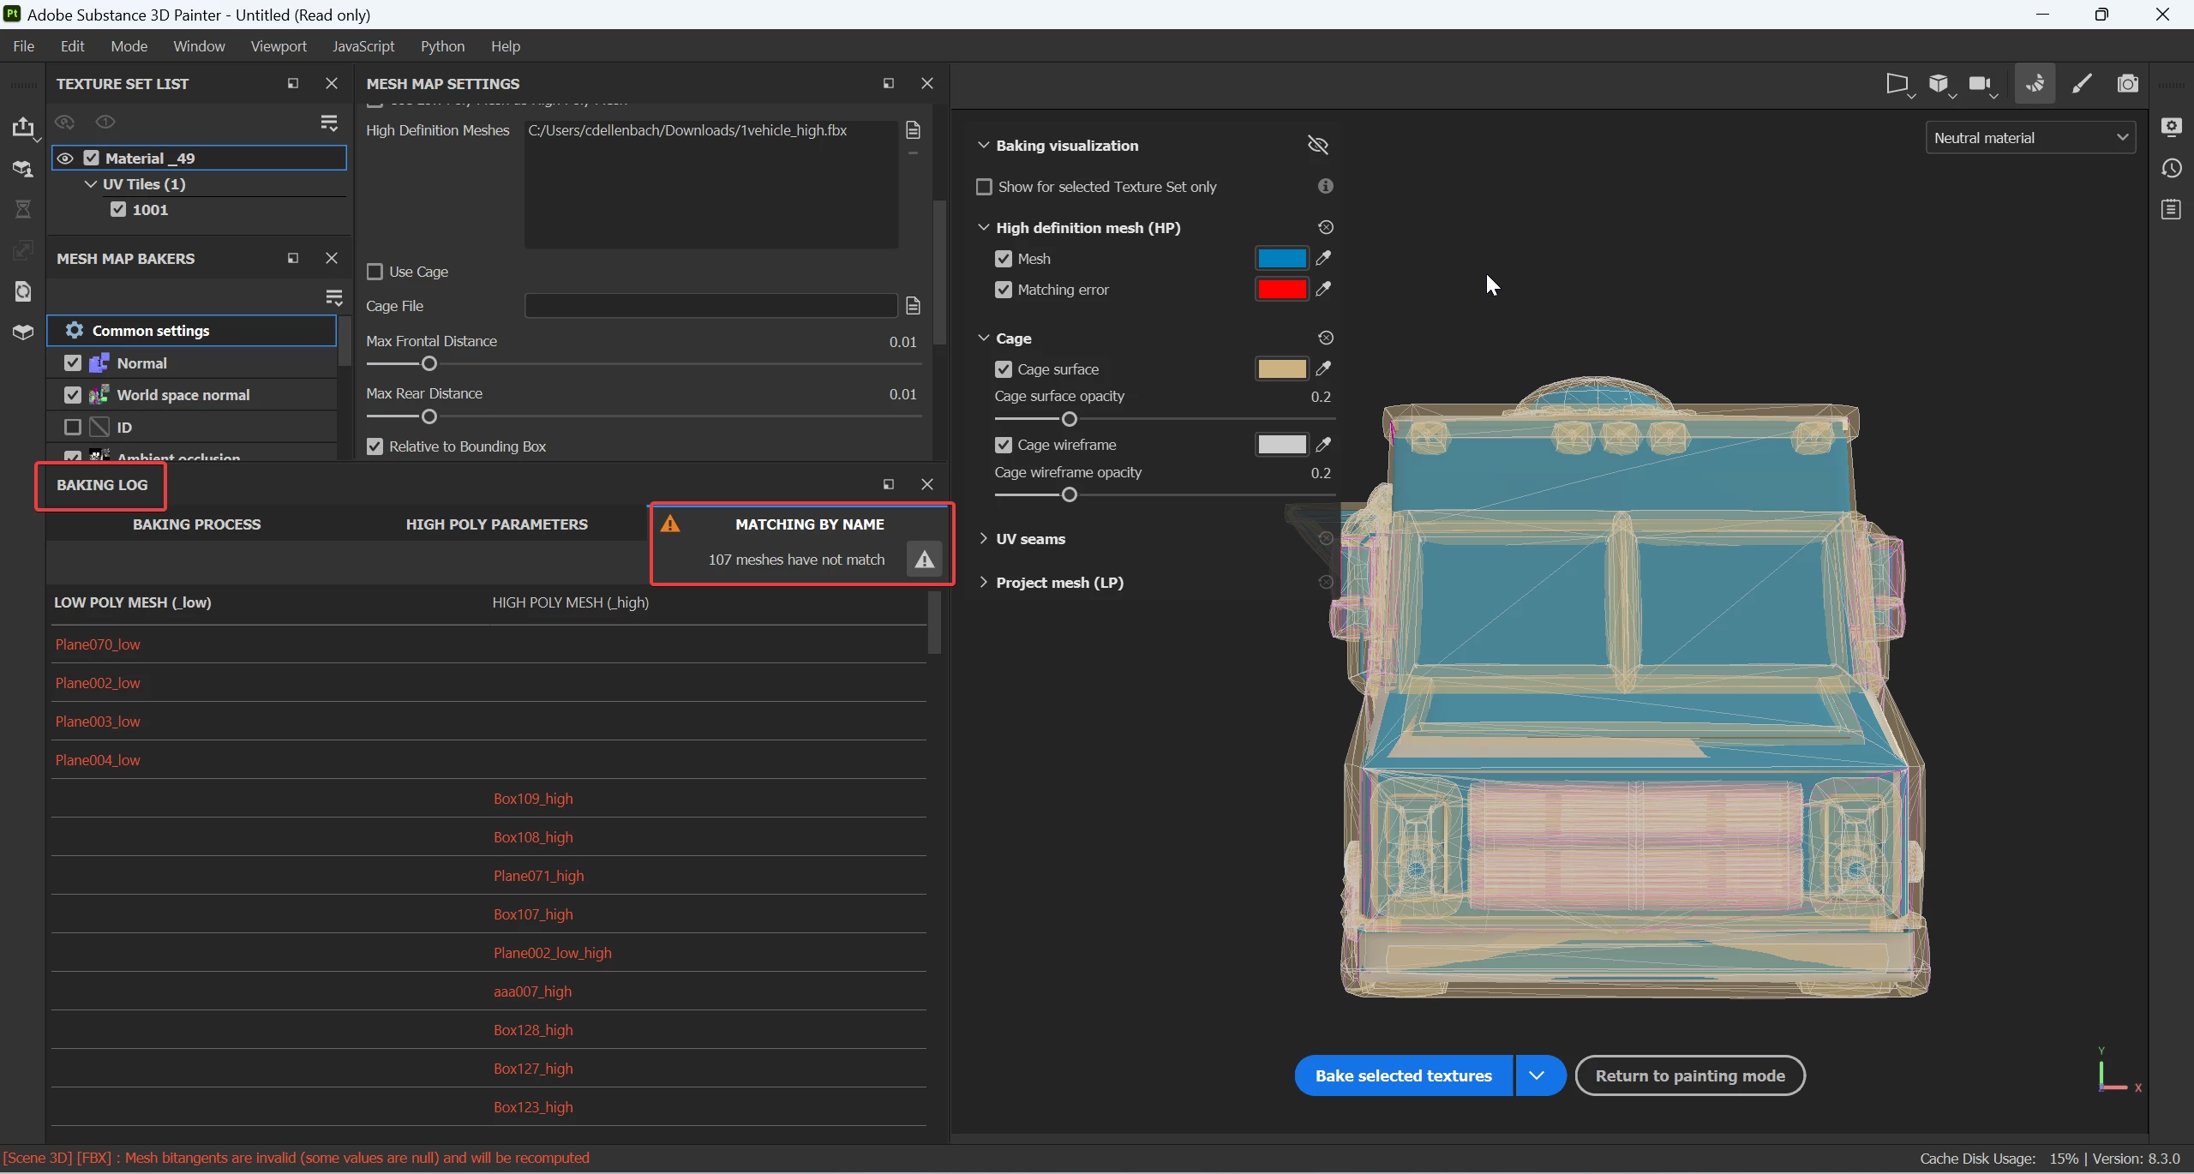
Task: Click Bake selected textures button
Action: (x=1403, y=1075)
